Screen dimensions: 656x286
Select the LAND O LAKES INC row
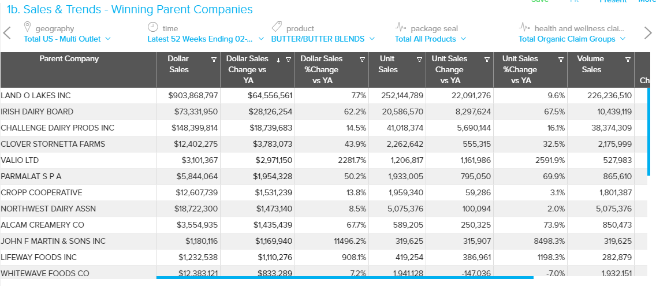point(36,95)
